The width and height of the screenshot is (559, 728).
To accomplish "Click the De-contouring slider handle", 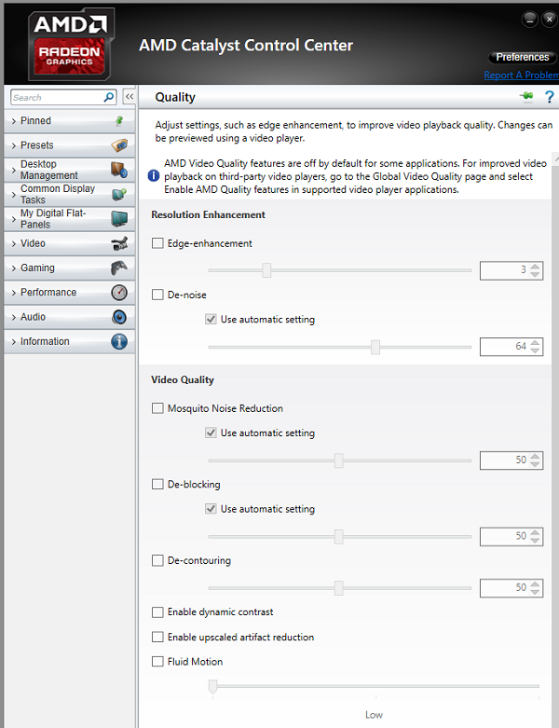I will click(338, 588).
